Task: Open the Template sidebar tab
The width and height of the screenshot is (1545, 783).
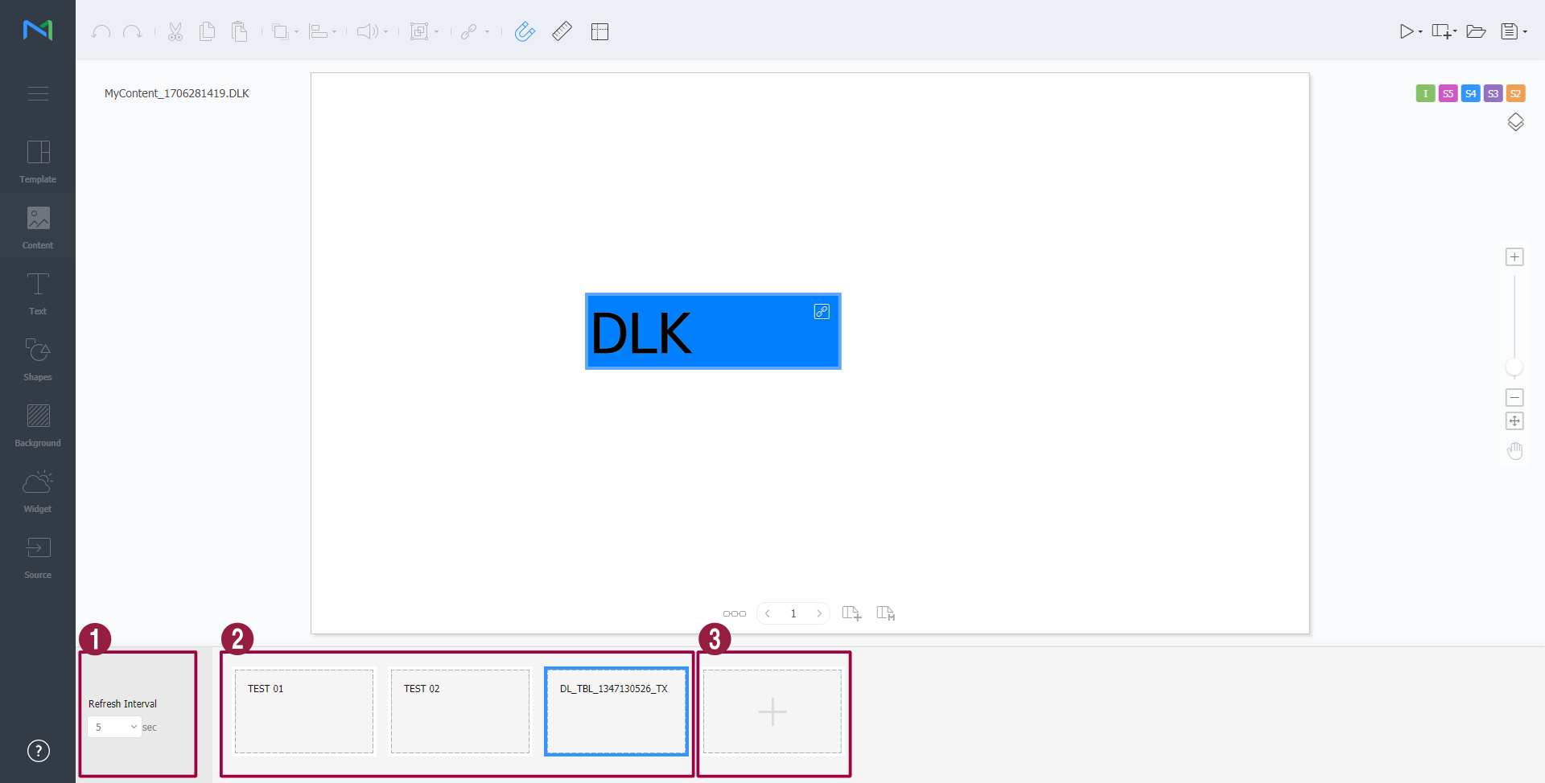Action: 38,162
